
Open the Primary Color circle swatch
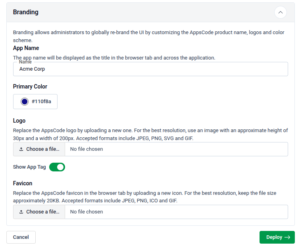click(25, 102)
